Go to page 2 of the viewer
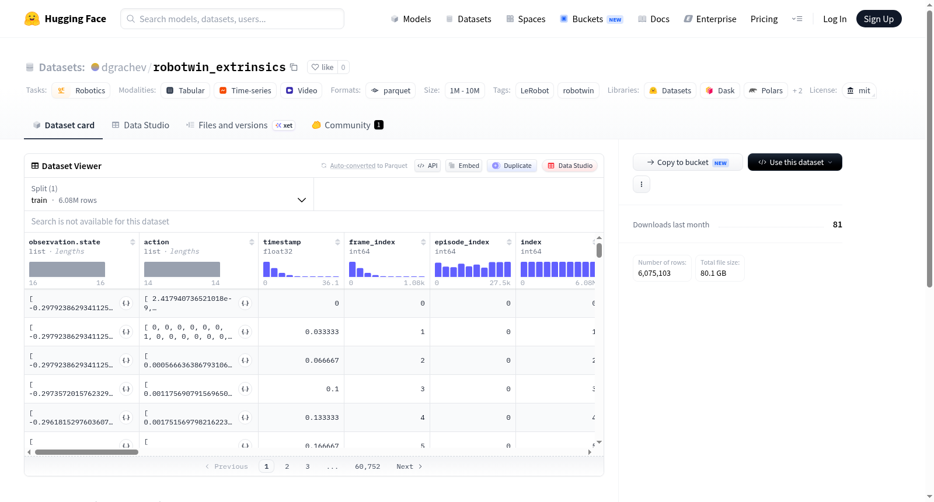This screenshot has height=502, width=934. point(287,466)
